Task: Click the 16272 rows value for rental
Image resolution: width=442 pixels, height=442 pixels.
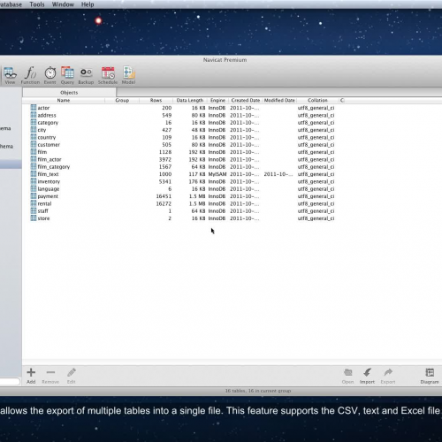Action: [x=164, y=203]
